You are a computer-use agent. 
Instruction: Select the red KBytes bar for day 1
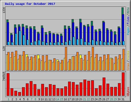[x=8, y=84]
